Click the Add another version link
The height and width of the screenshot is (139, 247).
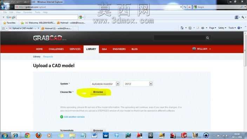point(74,117)
